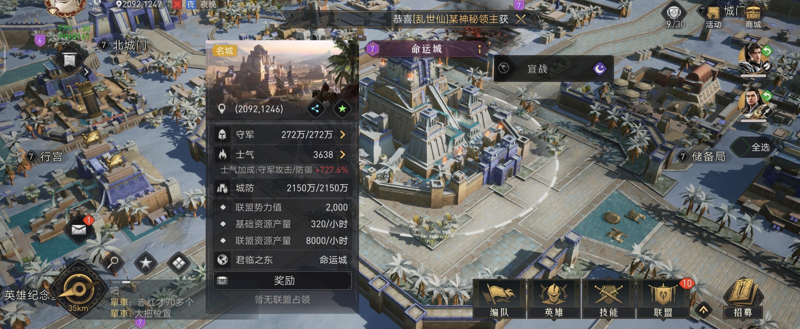Image resolution: width=800 pixels, height=329 pixels.
Task: Open the 活动 events icon
Action: coord(713,17)
